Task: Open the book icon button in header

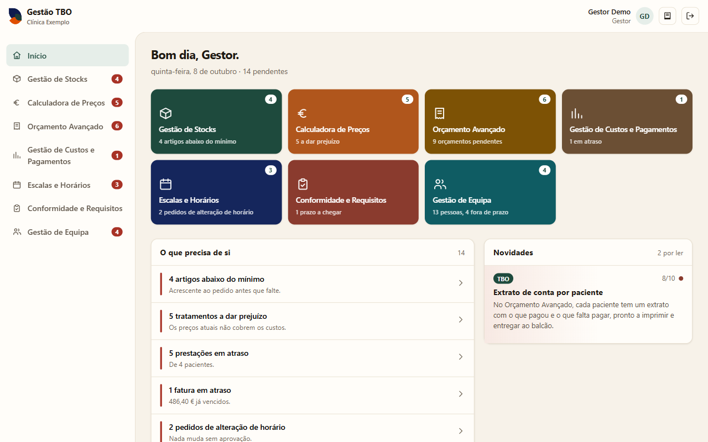Action: pos(667,16)
